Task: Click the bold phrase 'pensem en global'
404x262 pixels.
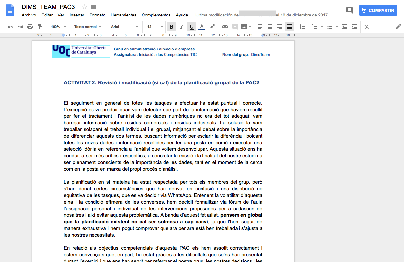Action: click(x=241, y=215)
